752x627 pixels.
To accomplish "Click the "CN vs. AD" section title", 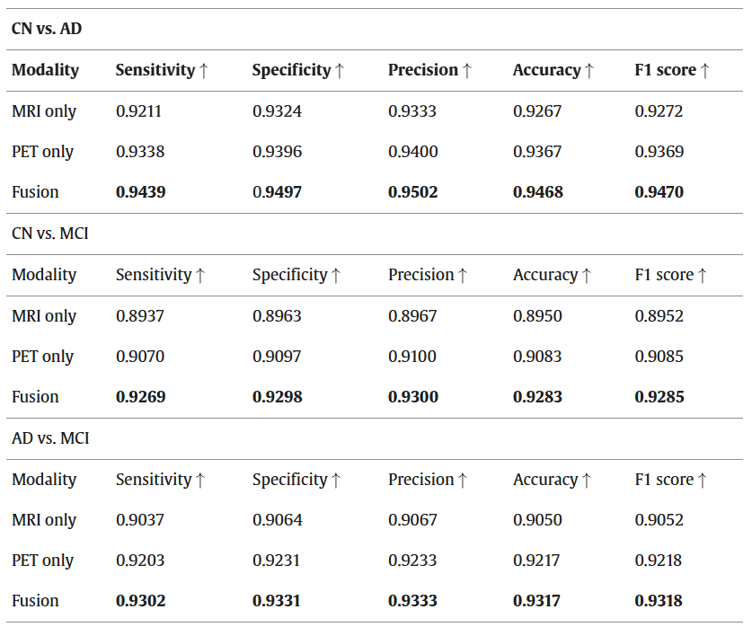I will (x=47, y=29).
